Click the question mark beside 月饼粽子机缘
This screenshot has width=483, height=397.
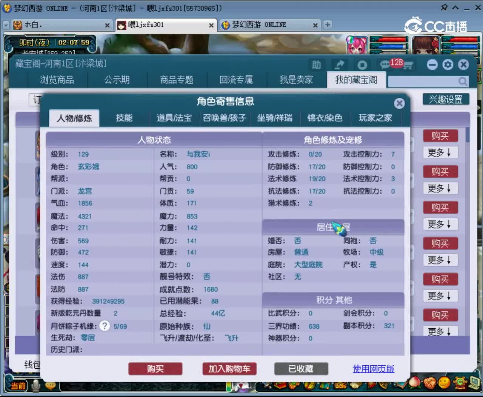(x=104, y=326)
